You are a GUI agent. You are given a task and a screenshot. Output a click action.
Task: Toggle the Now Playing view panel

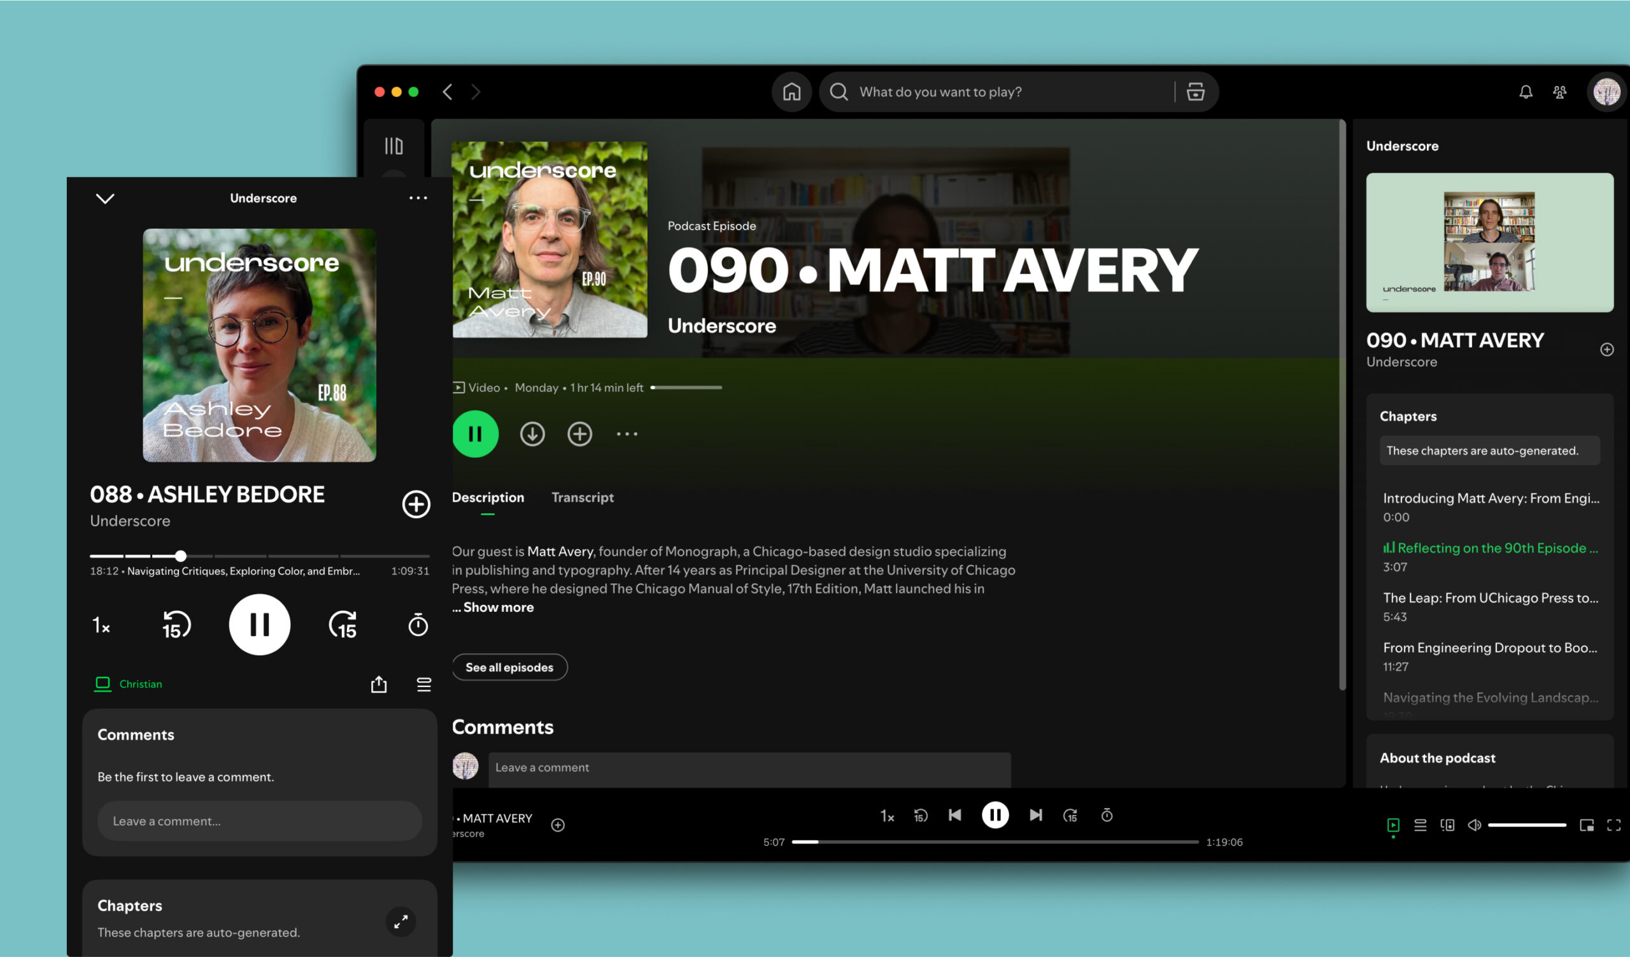[x=1393, y=825]
